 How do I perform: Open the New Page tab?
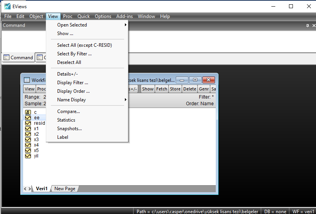pos(65,189)
